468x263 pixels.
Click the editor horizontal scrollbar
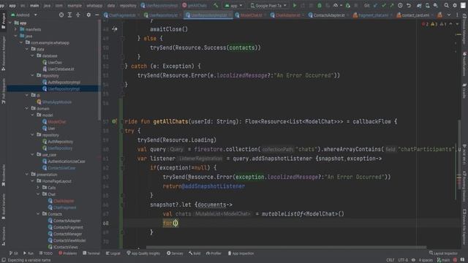[x=286, y=247]
